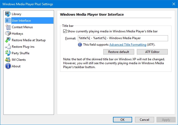Open the Advanced Title Formatting link
The height and width of the screenshot is (125, 178).
[x=128, y=45]
